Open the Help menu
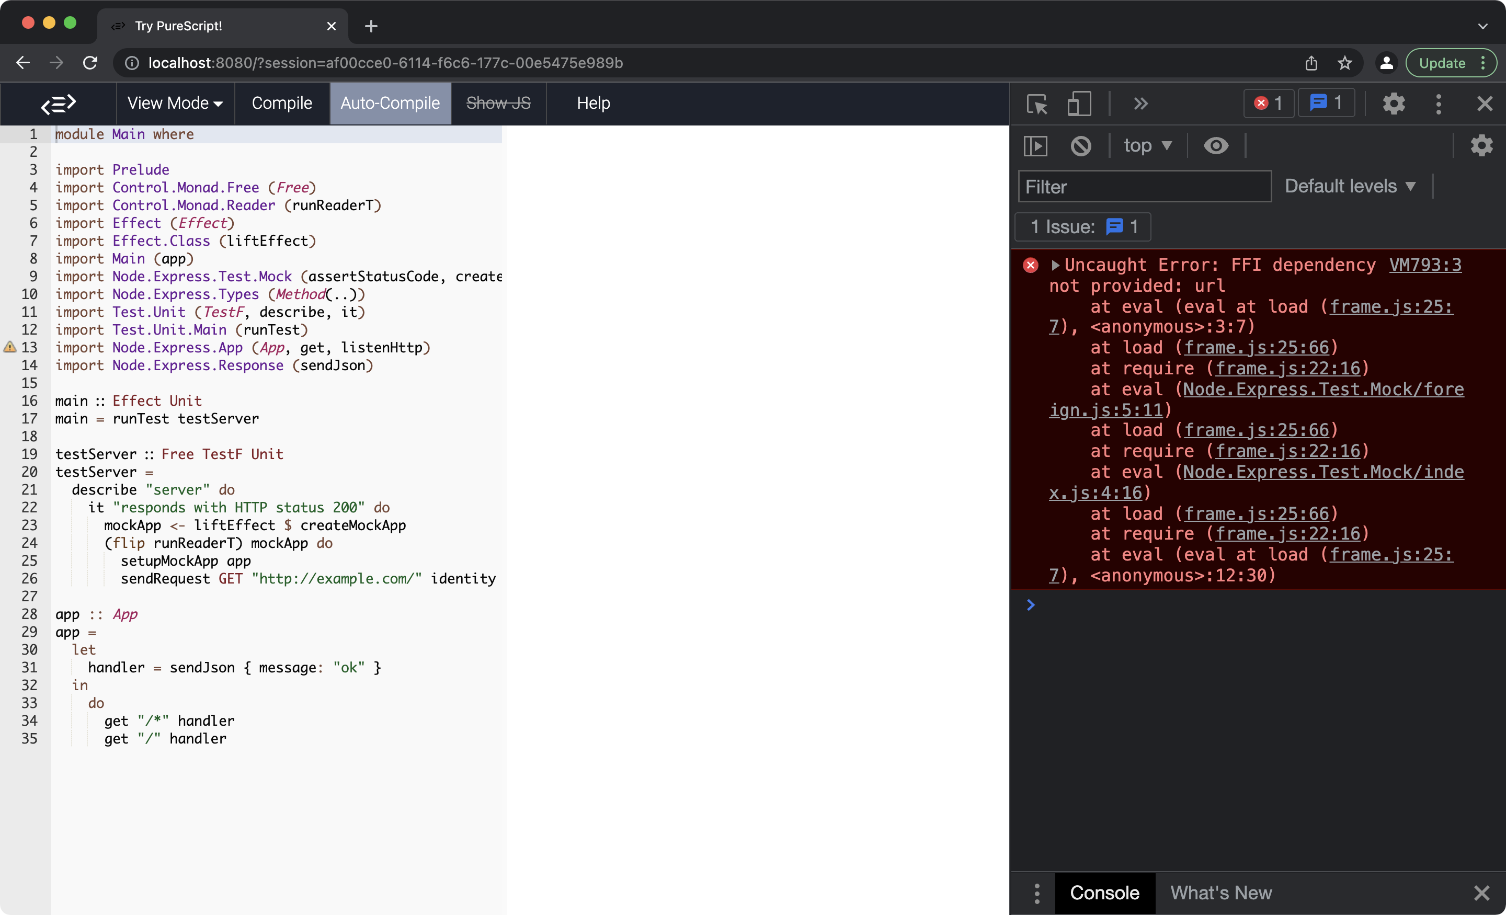Viewport: 1506px width, 915px height. coord(593,104)
